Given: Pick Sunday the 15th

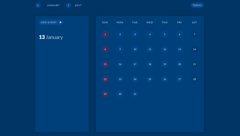Looking at the screenshot, I should pos(105,64).
